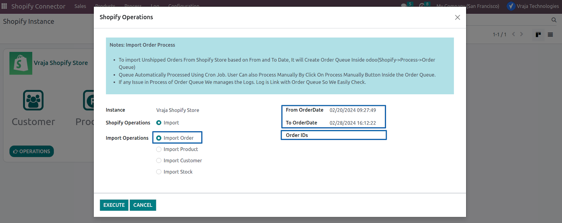The image size is (562, 223).
Task: Click the Notes: Import Order Process heading
Action: point(142,45)
